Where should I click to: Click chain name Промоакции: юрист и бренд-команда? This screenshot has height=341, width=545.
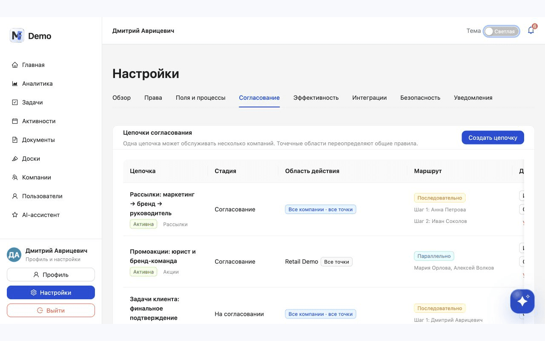[163, 256]
